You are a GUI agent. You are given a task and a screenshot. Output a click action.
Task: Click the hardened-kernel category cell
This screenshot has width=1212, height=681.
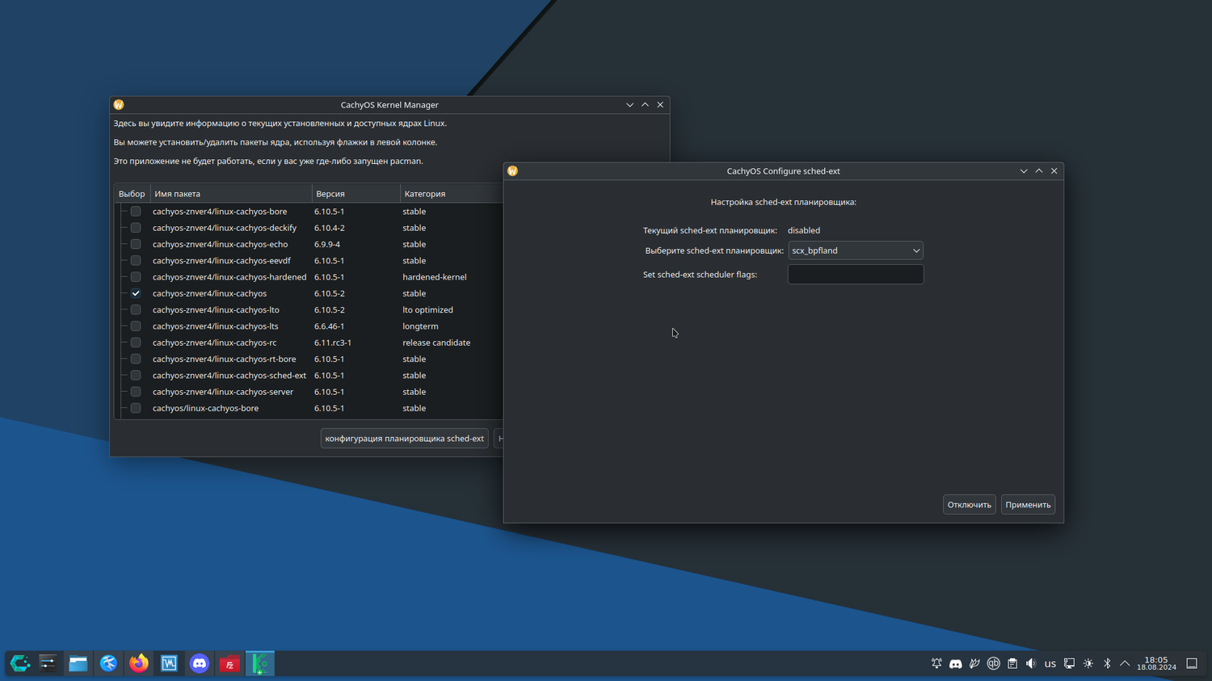435,277
